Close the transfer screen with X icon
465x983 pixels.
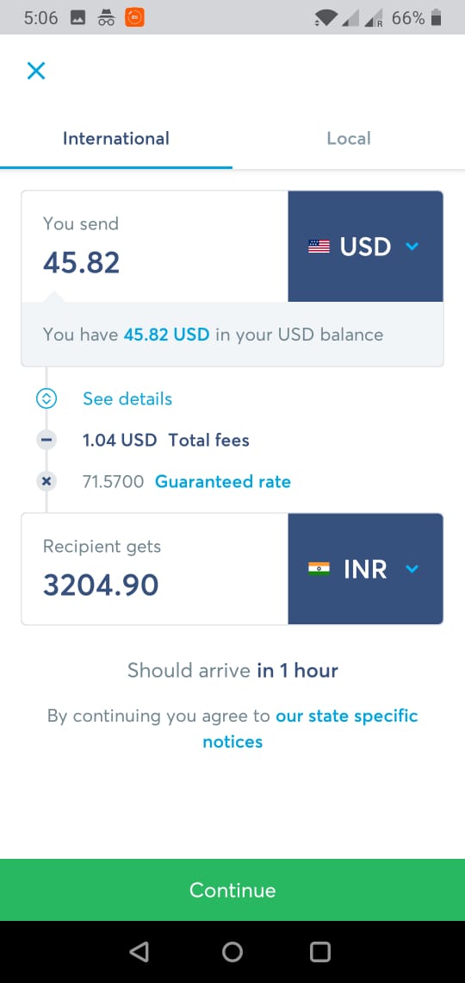(36, 71)
